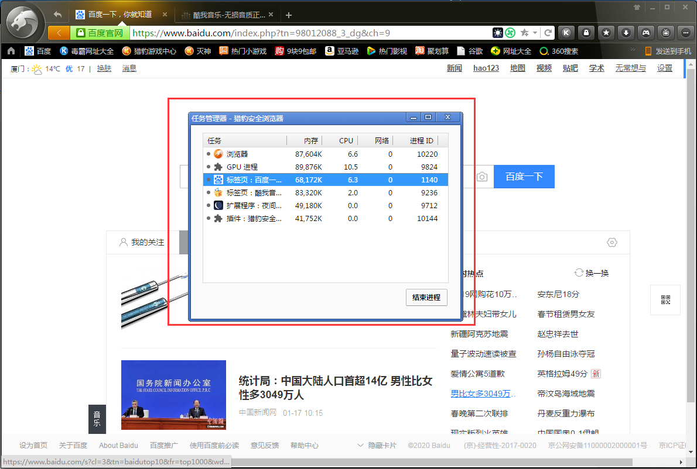The width and height of the screenshot is (697, 469).
Task: Show the QR code panel on the right
Action: (665, 300)
